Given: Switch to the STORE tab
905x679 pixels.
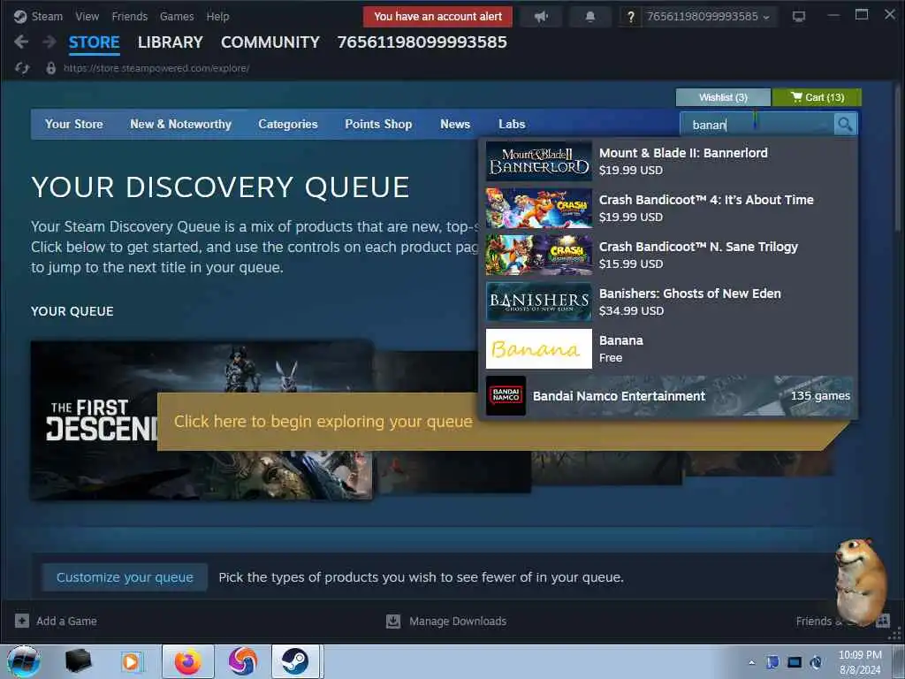Looking at the screenshot, I should pos(94,42).
